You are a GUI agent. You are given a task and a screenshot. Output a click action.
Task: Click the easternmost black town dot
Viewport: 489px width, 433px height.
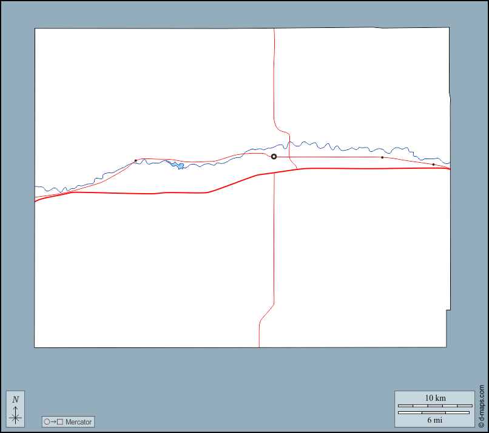(x=433, y=165)
